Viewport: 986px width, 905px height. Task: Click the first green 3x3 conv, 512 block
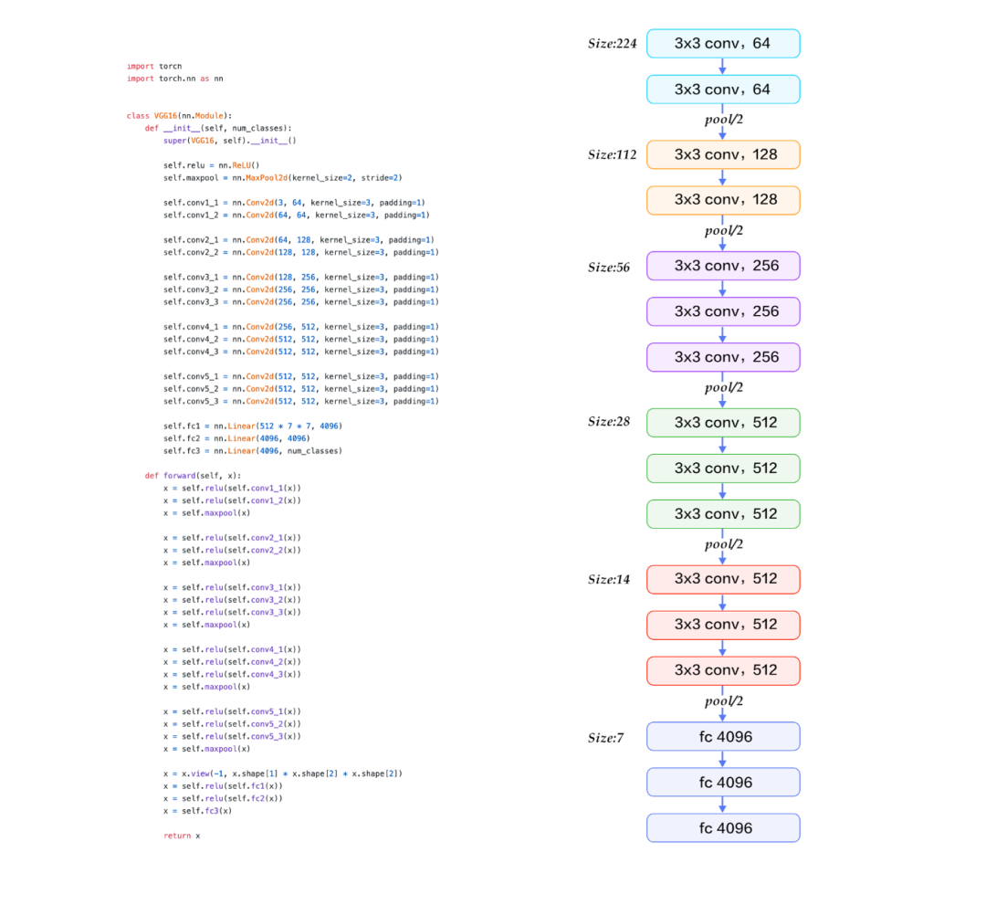pyautogui.click(x=723, y=423)
